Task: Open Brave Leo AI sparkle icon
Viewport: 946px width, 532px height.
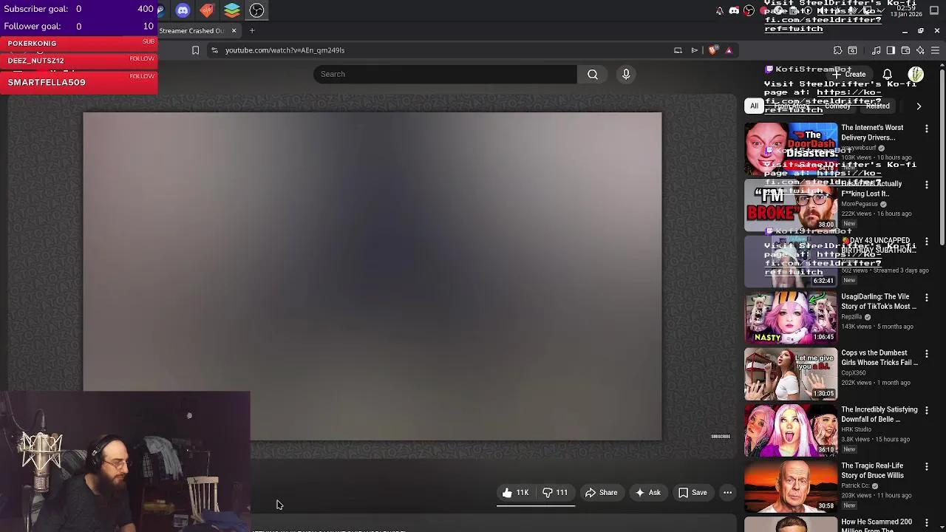Action: [x=920, y=50]
